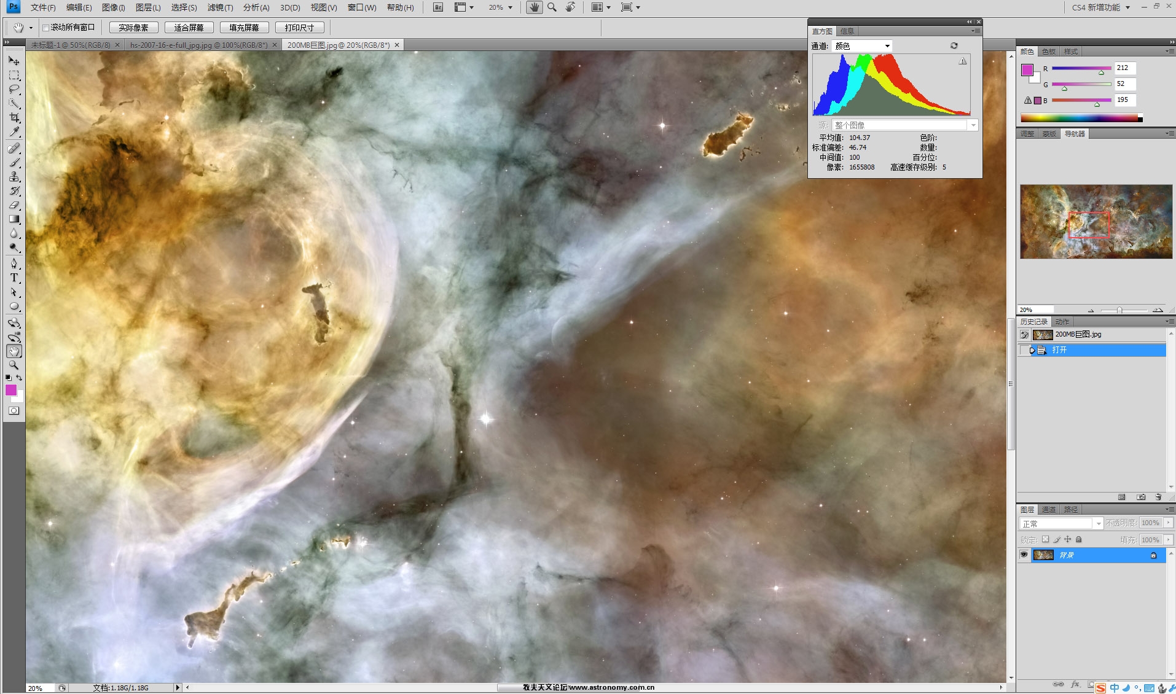
Task: Select the Dodge tool
Action: point(14,248)
